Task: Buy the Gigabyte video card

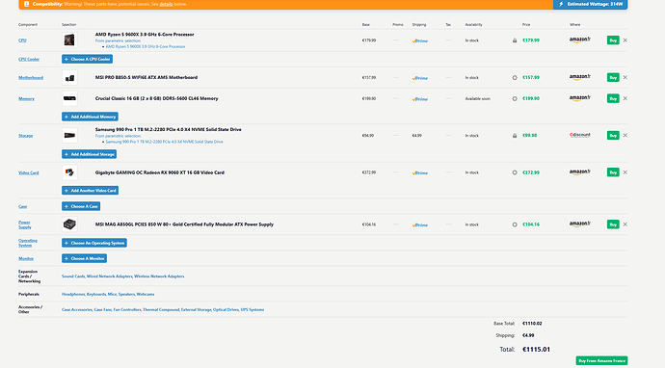Action: [x=613, y=172]
